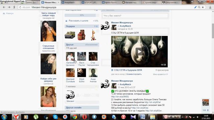Switch to the Артем Фролов tab
The image size is (214, 120).
coord(111,2)
